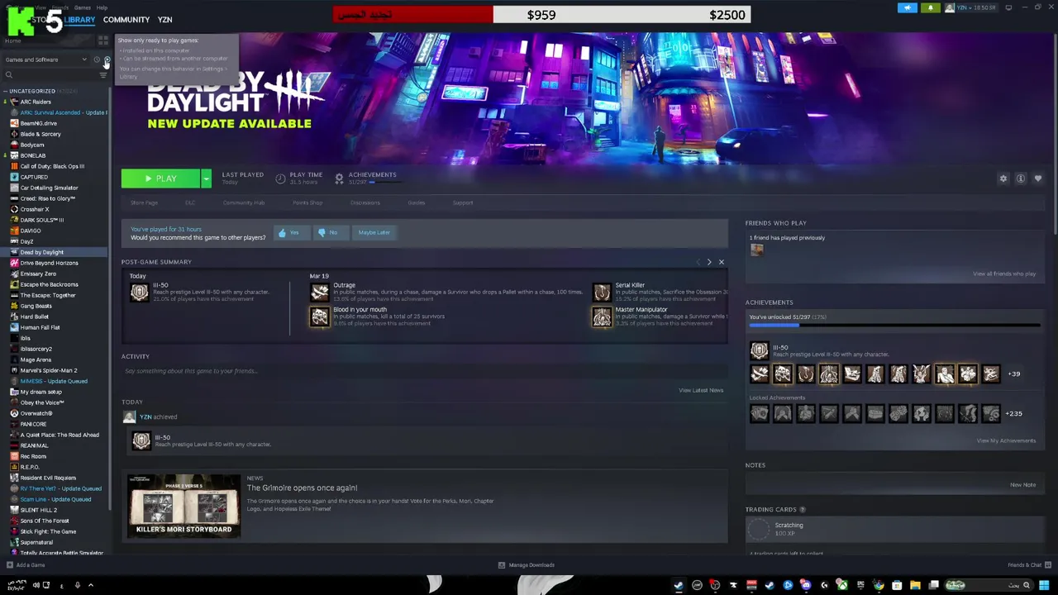Open Store Page tab
Viewport: 1058px width, 595px height.
144,202
